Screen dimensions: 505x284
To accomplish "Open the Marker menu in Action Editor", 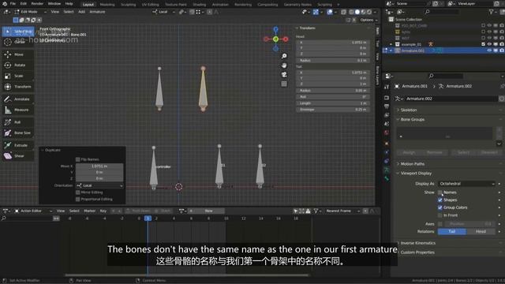I will 89,211.
